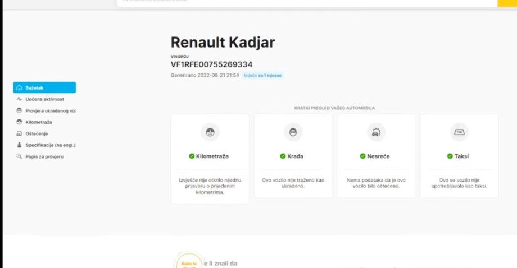Click the home icon beside Sažetak
This screenshot has height=268, width=517.
coord(19,87)
